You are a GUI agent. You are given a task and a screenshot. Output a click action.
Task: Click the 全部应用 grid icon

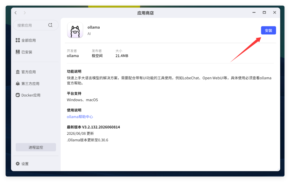(x=18, y=40)
